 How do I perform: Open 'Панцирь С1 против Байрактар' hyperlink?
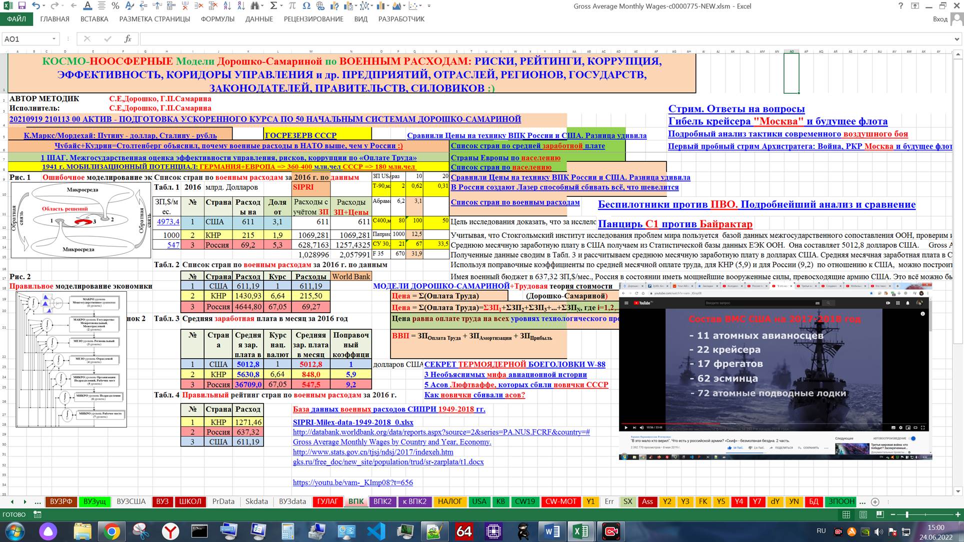(x=674, y=224)
